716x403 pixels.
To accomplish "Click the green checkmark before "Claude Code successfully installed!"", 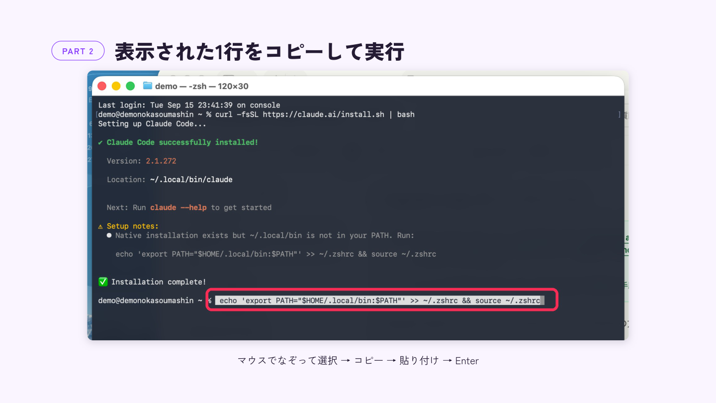I will click(100, 142).
